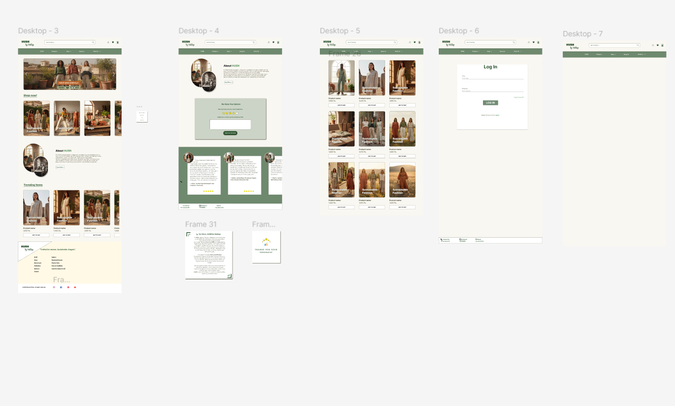Image resolution: width=675 pixels, height=406 pixels.
Task: Click the Shop now! heading link
Action: 30,95
